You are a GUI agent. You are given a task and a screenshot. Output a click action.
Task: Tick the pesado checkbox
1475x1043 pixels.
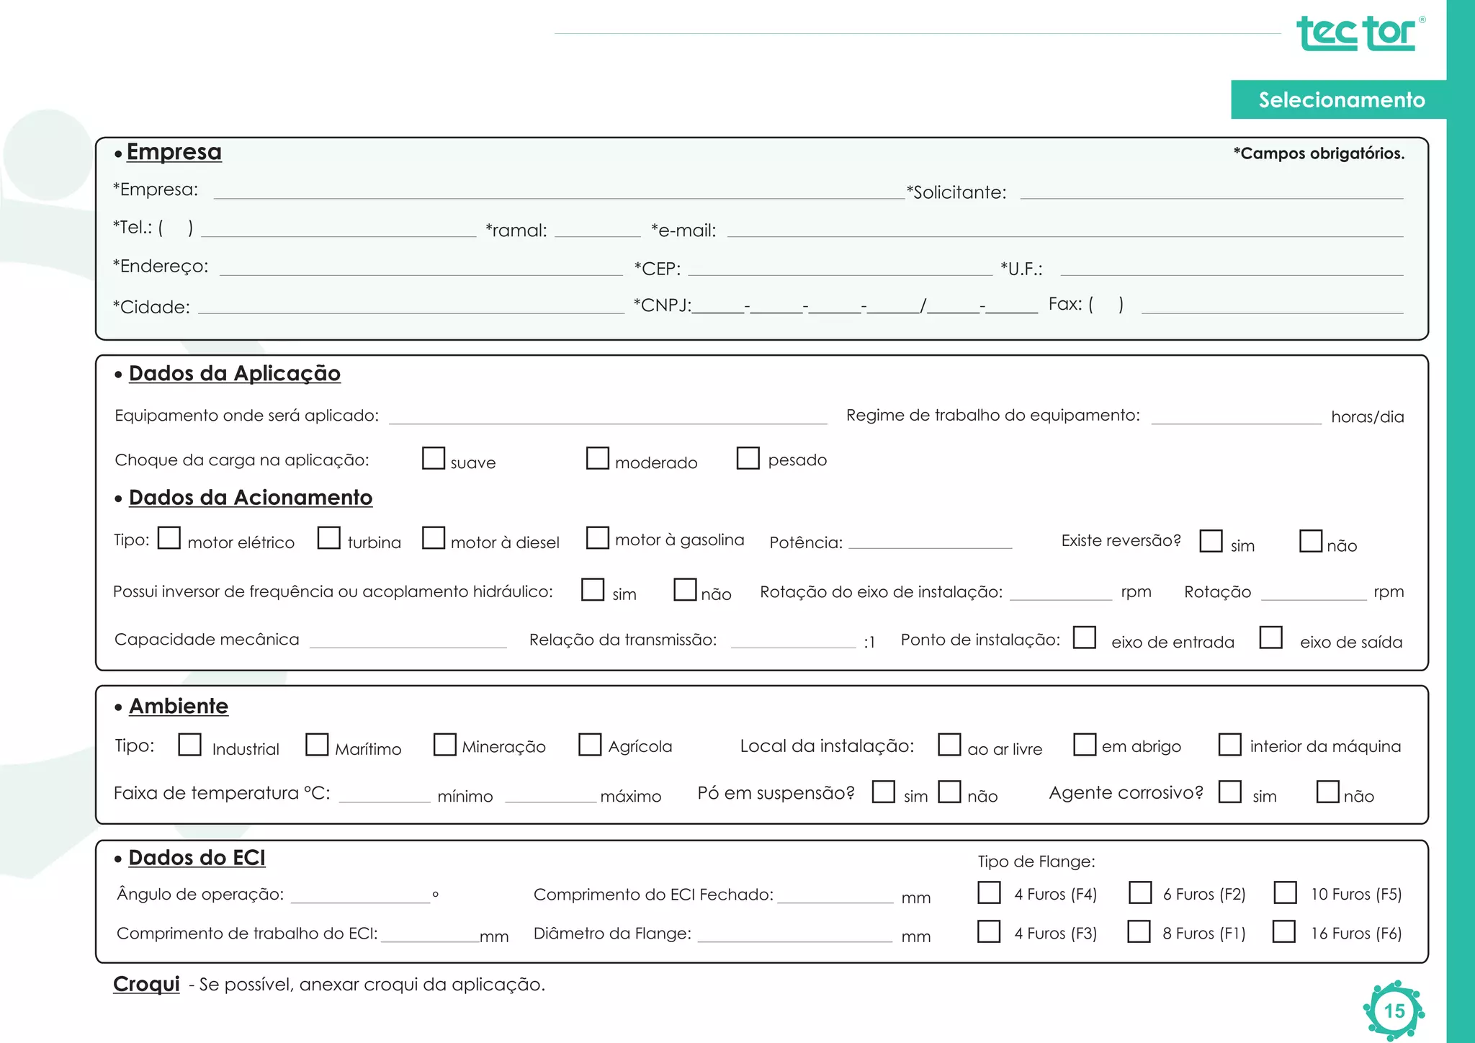tap(748, 458)
